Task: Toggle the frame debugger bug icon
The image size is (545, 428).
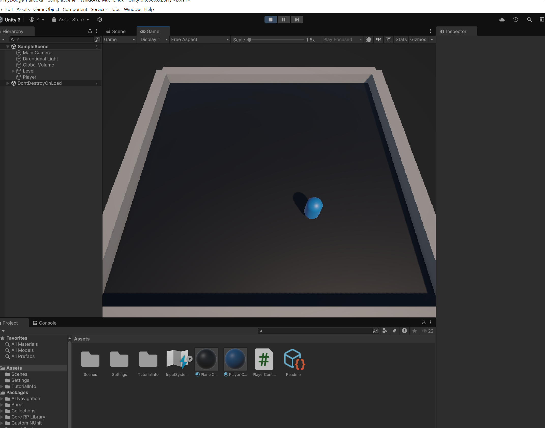Action: [x=369, y=39]
